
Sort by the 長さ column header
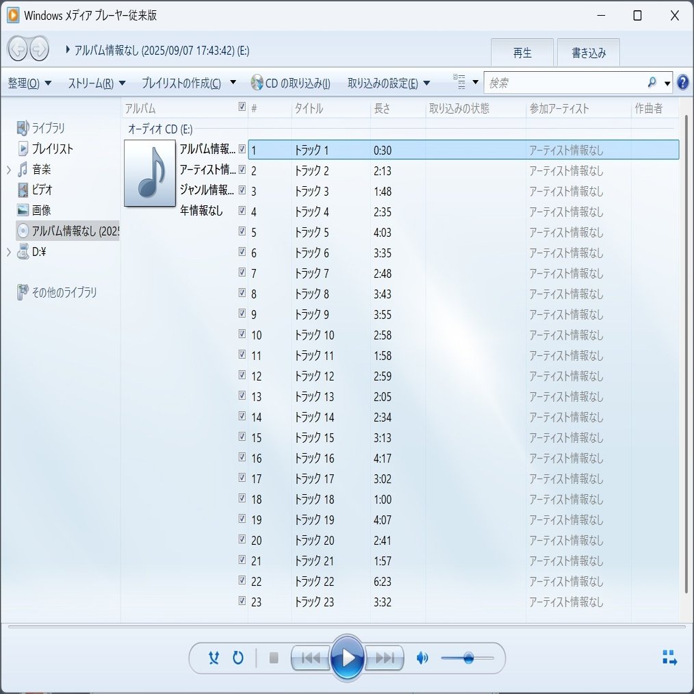point(398,108)
